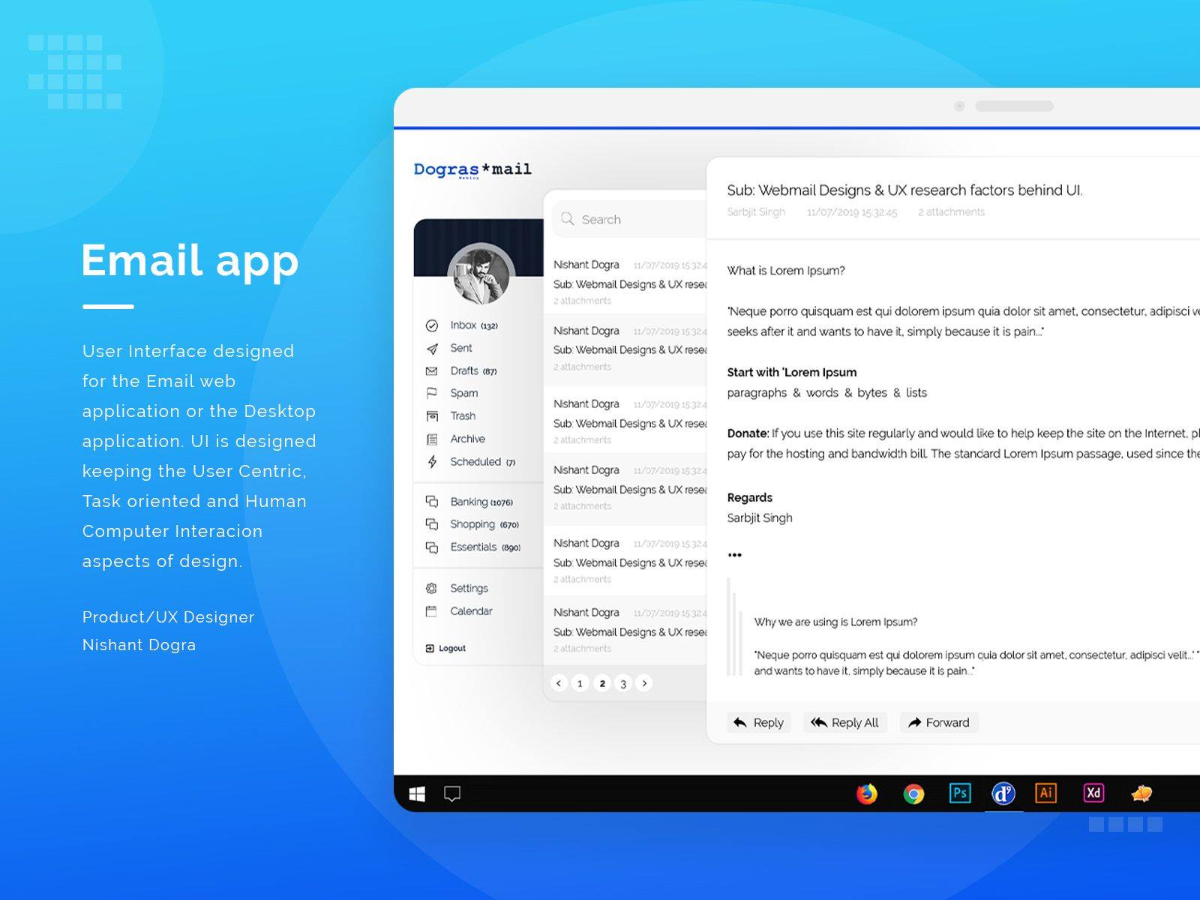This screenshot has height=900, width=1200.
Task: Open the Scheduled folder
Action: pyautogui.click(x=484, y=461)
